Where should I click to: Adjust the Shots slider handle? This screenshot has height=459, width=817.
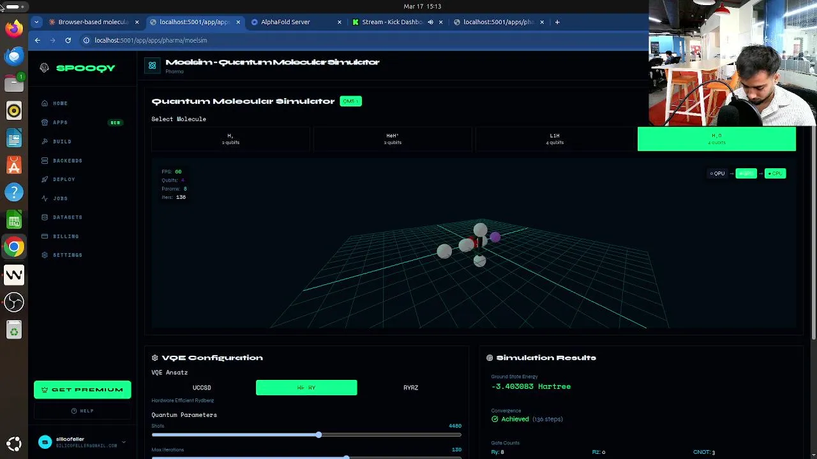click(319, 435)
